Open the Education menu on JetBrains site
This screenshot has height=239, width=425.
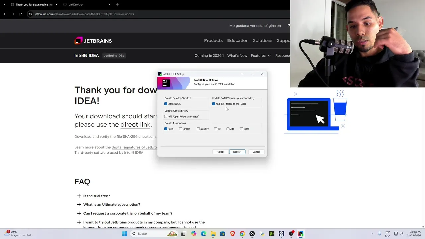[x=238, y=40]
